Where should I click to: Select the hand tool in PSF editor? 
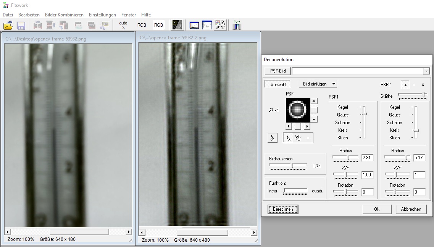pos(298,138)
